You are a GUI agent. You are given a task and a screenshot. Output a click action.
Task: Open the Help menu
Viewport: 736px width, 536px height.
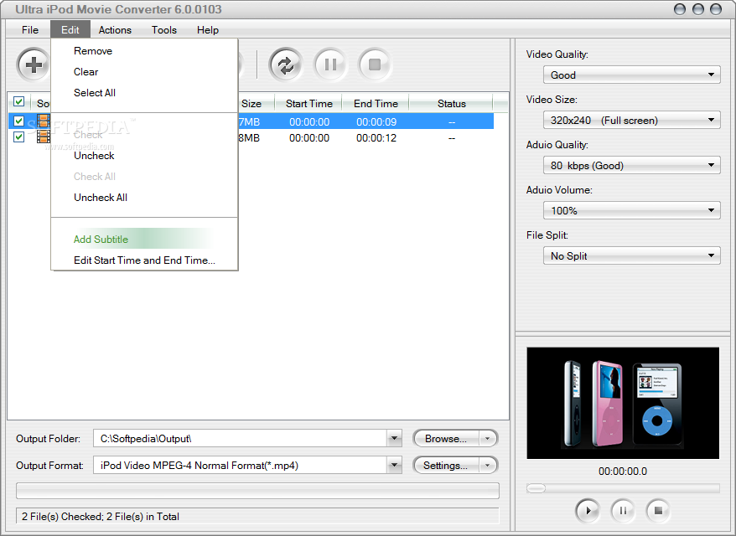point(207,30)
